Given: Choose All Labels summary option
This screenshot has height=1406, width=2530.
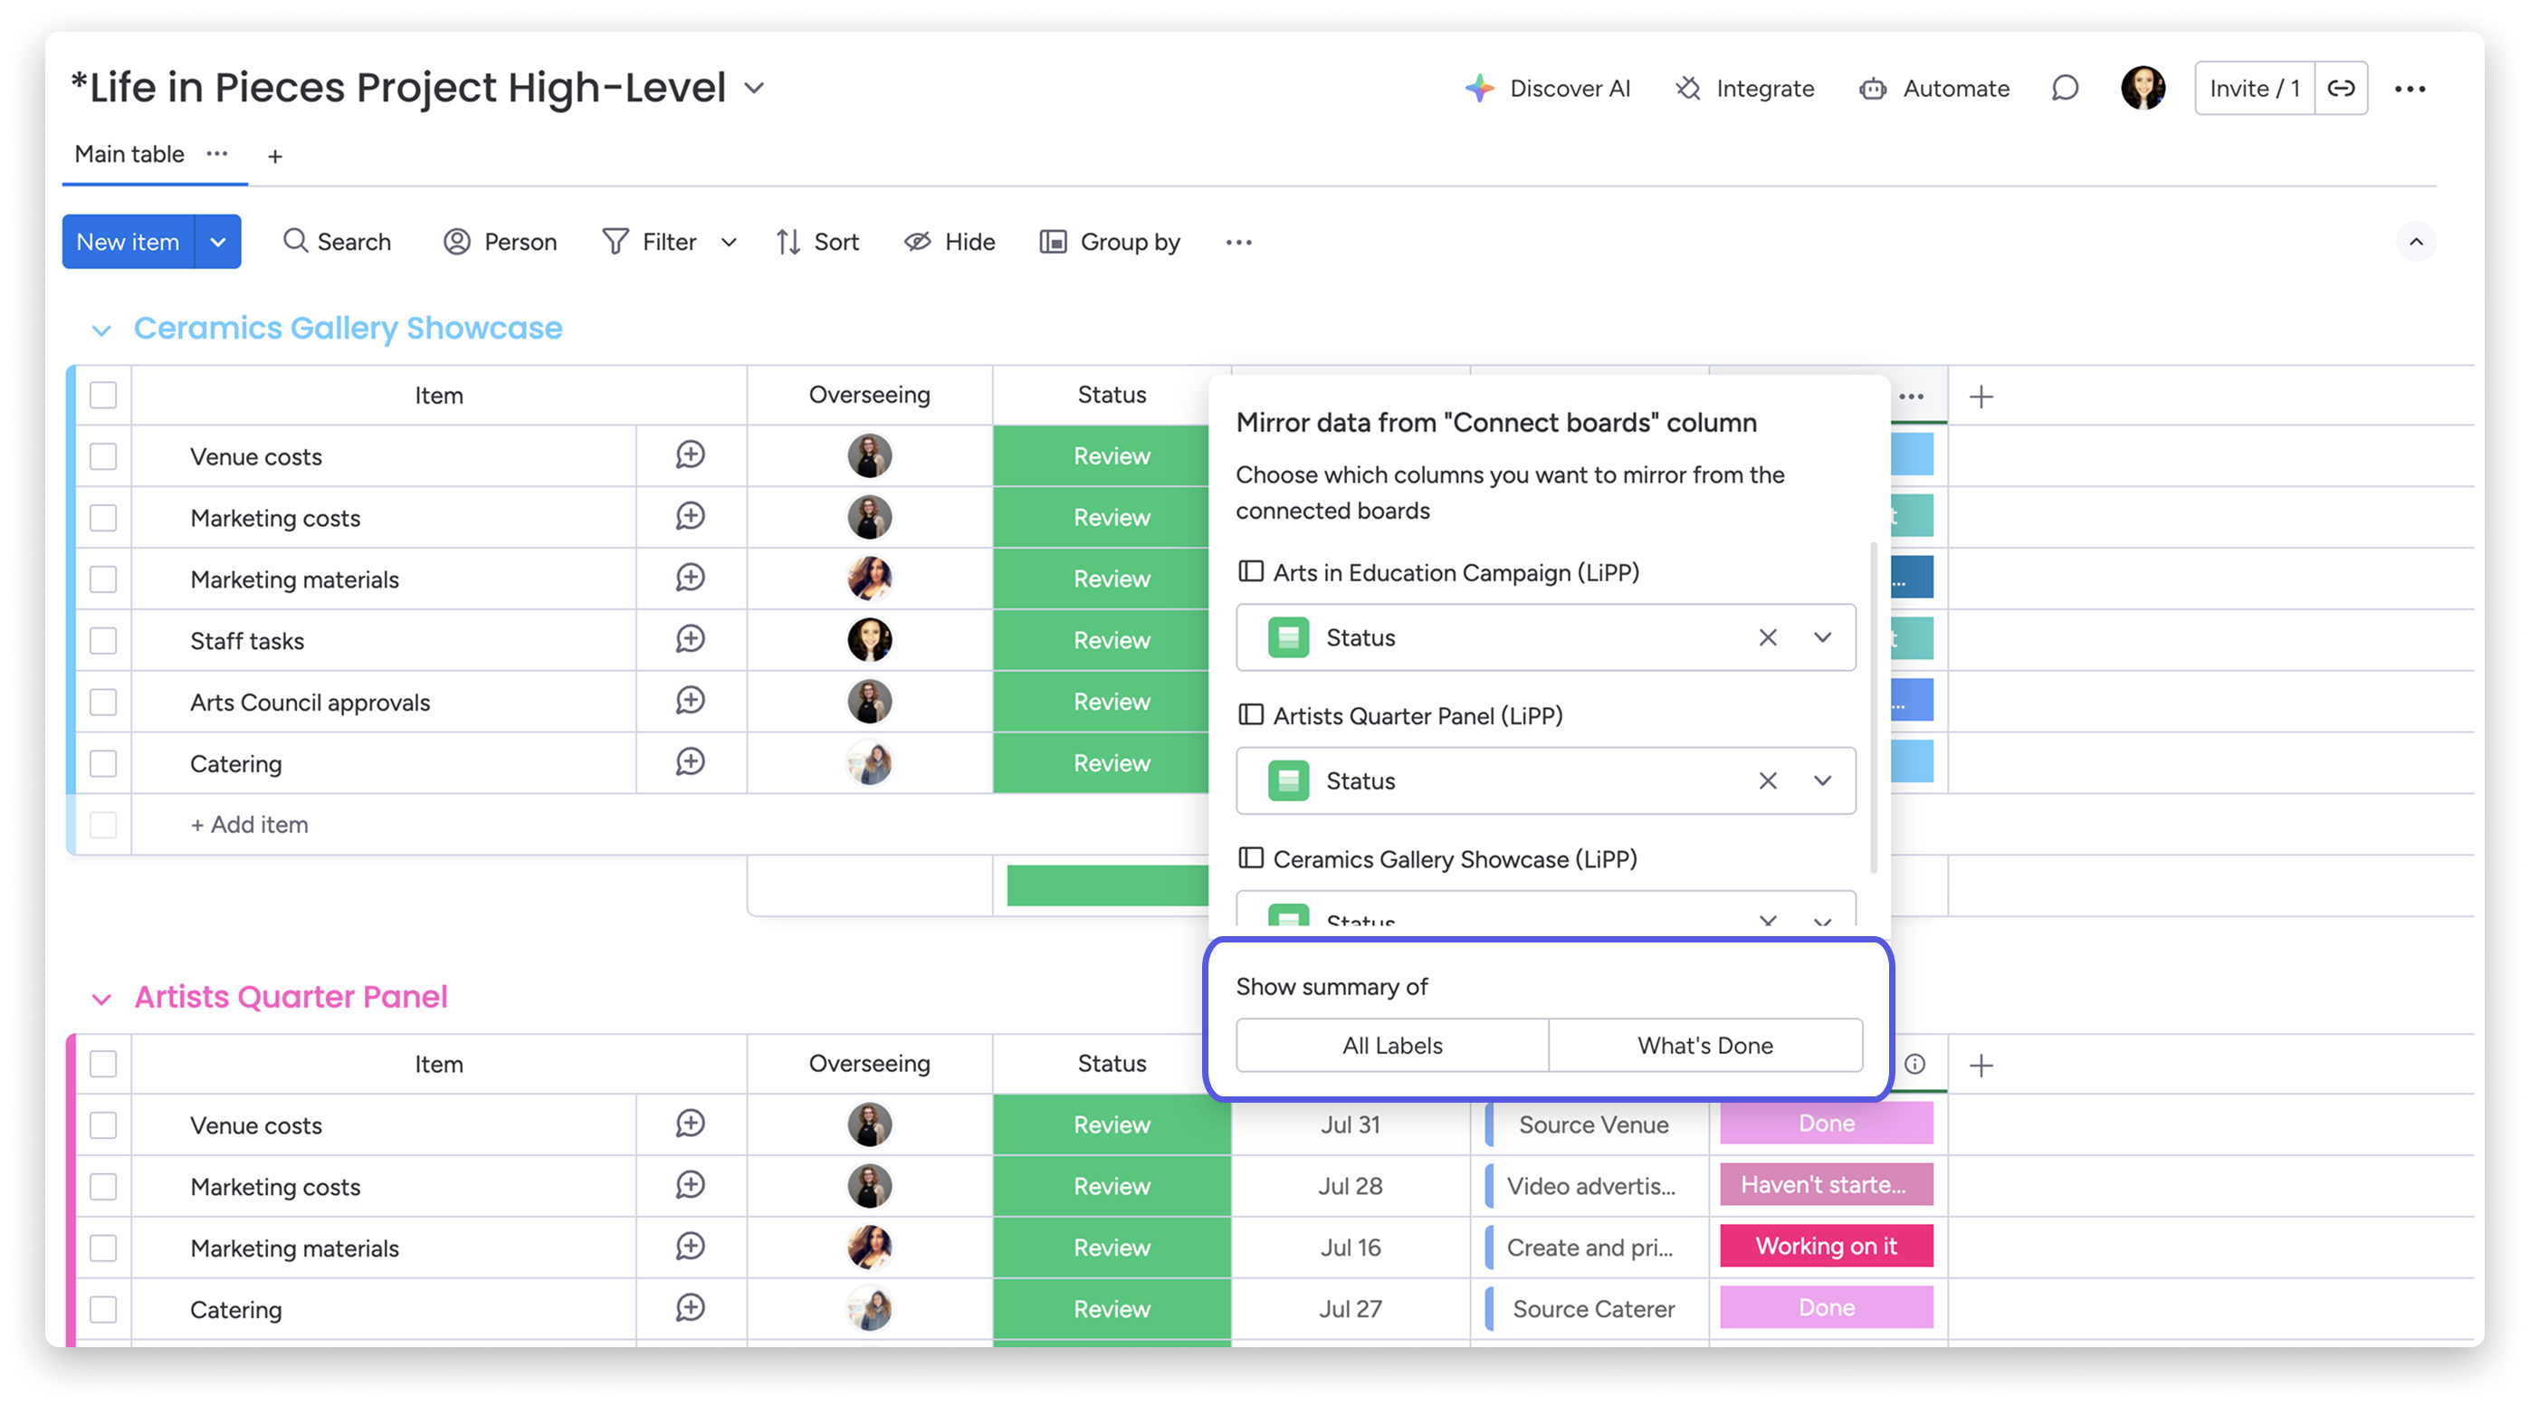Looking at the screenshot, I should [x=1391, y=1046].
